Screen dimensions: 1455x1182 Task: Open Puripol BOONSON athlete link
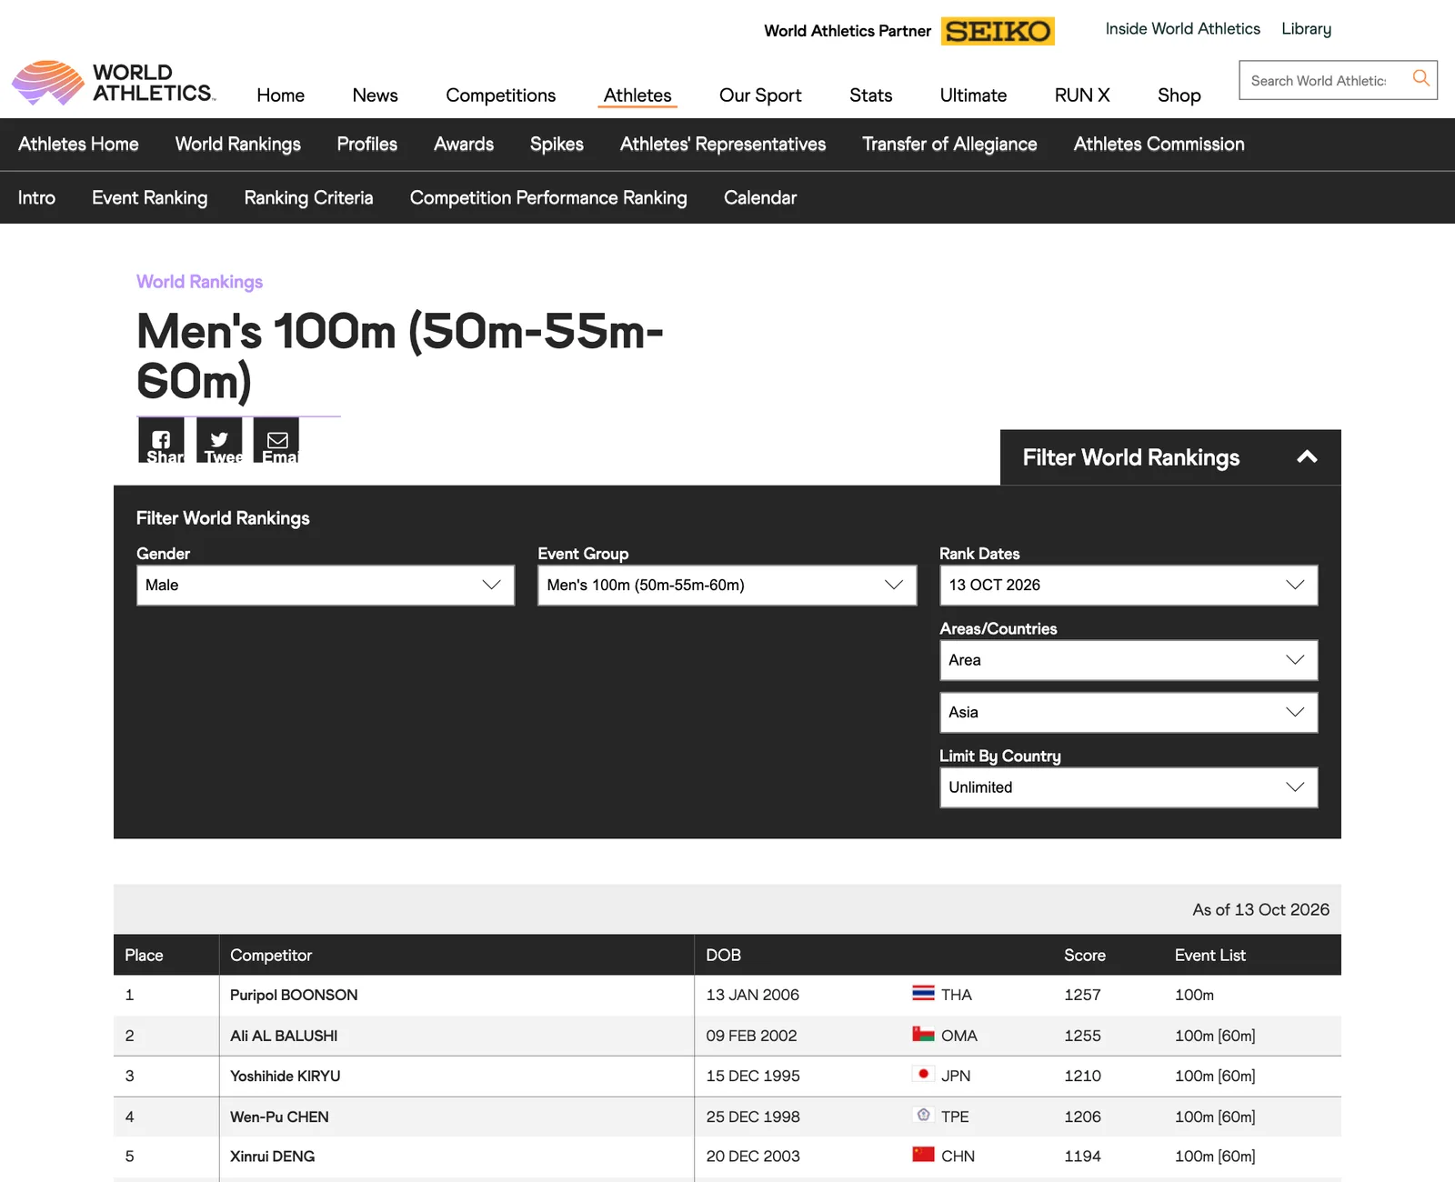click(294, 995)
